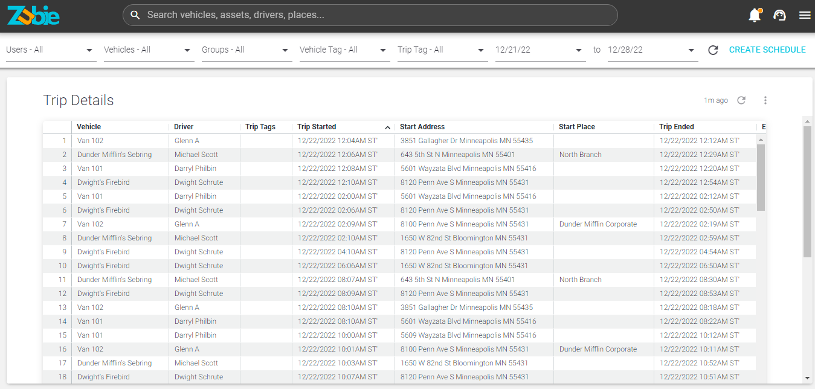Image resolution: width=815 pixels, height=389 pixels.
Task: Click driver Michael Scott in row 2
Action: tap(196, 155)
